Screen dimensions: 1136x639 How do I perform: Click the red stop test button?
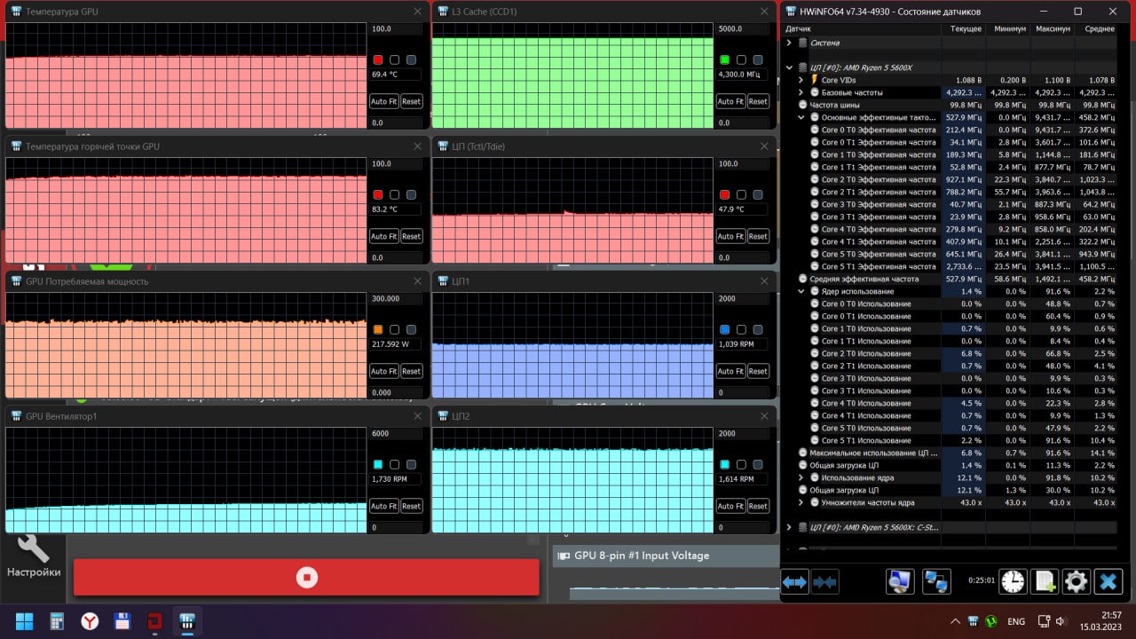click(x=306, y=577)
